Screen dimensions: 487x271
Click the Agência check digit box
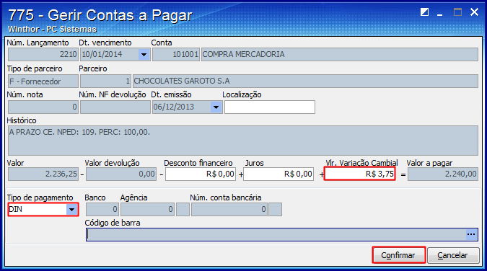click(183, 210)
